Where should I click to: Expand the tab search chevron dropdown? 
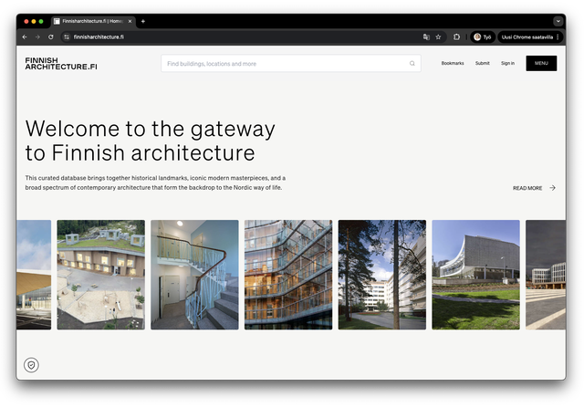tap(558, 21)
